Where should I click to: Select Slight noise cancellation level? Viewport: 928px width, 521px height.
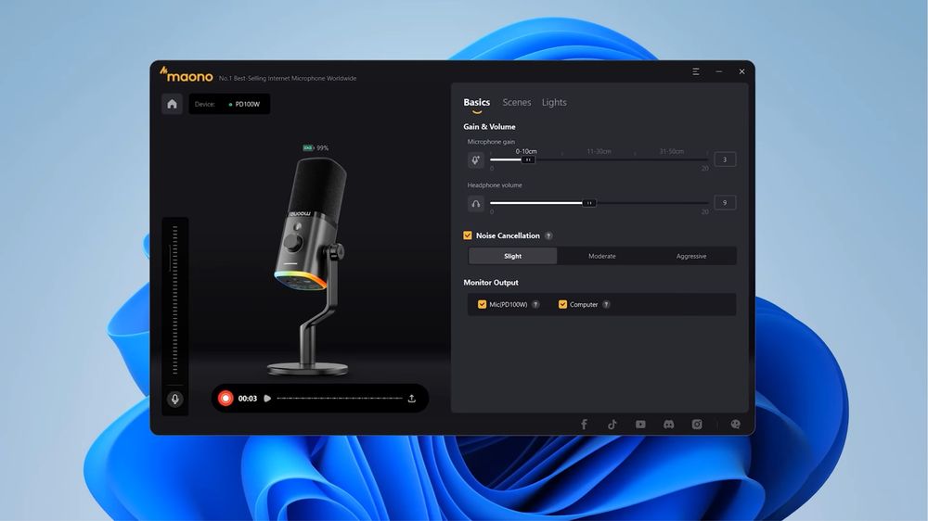point(512,256)
